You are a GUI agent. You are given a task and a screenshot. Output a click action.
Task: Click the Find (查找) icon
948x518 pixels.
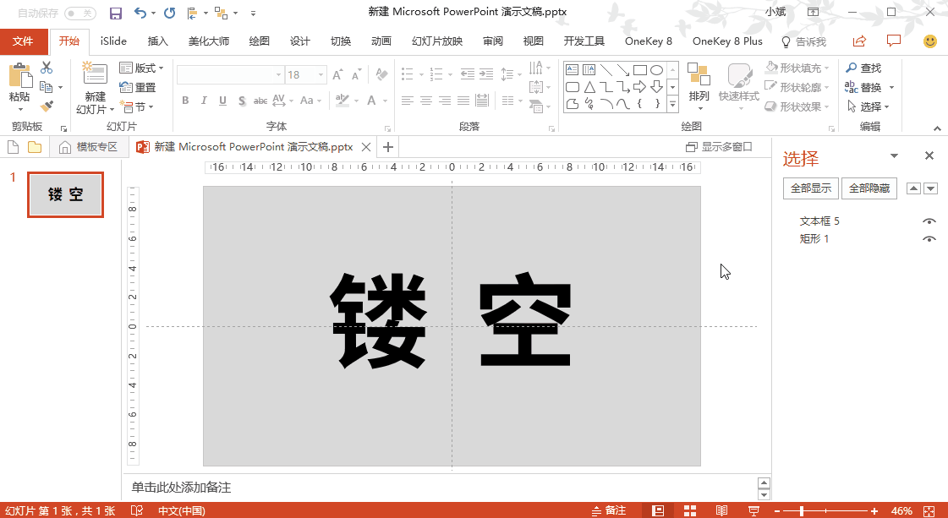[863, 68]
